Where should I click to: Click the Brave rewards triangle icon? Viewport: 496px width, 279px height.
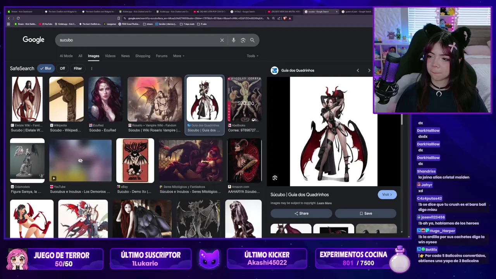tap(290, 18)
